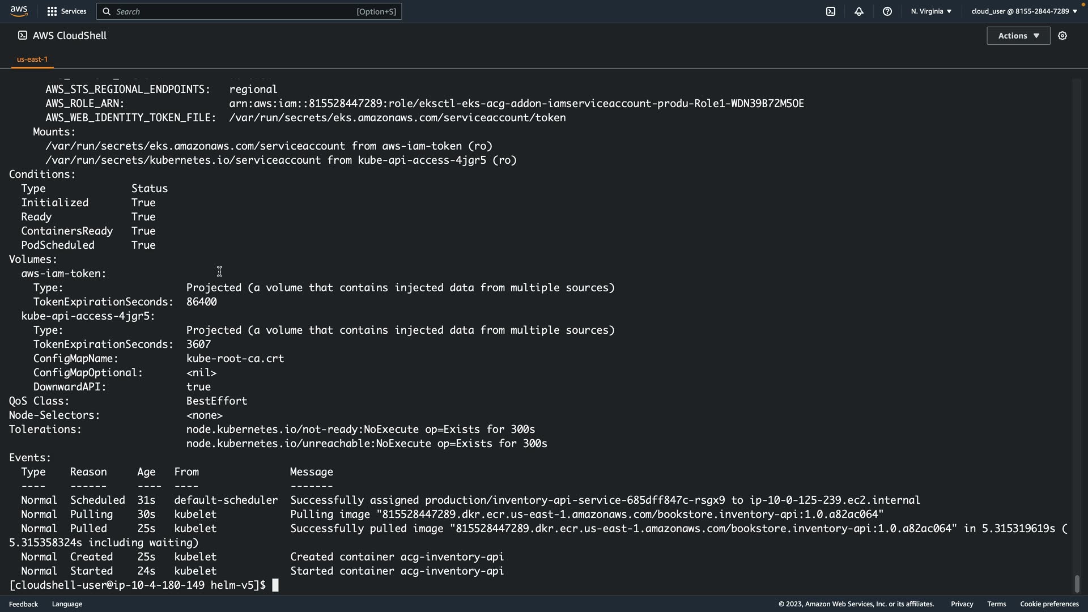
Task: Open the Actions dropdown button
Action: pyautogui.click(x=1018, y=36)
